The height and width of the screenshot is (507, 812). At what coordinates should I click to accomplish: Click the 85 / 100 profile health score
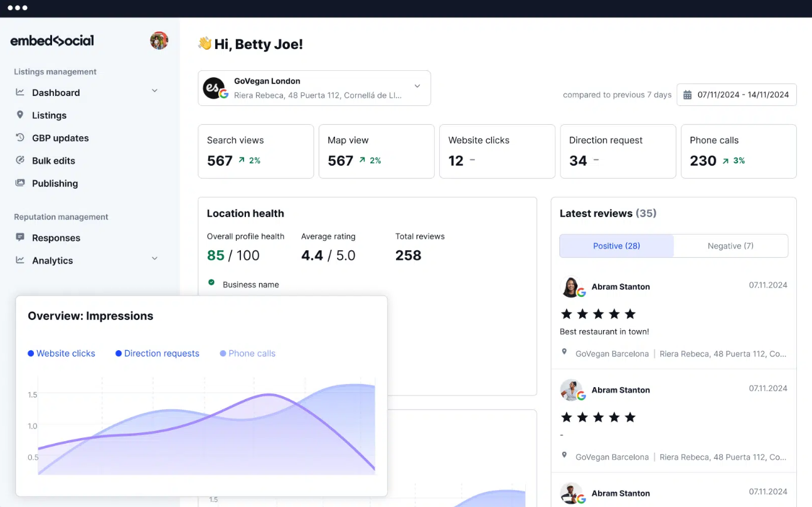233,255
